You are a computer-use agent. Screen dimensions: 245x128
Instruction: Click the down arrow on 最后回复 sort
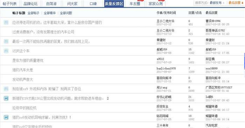242,3
